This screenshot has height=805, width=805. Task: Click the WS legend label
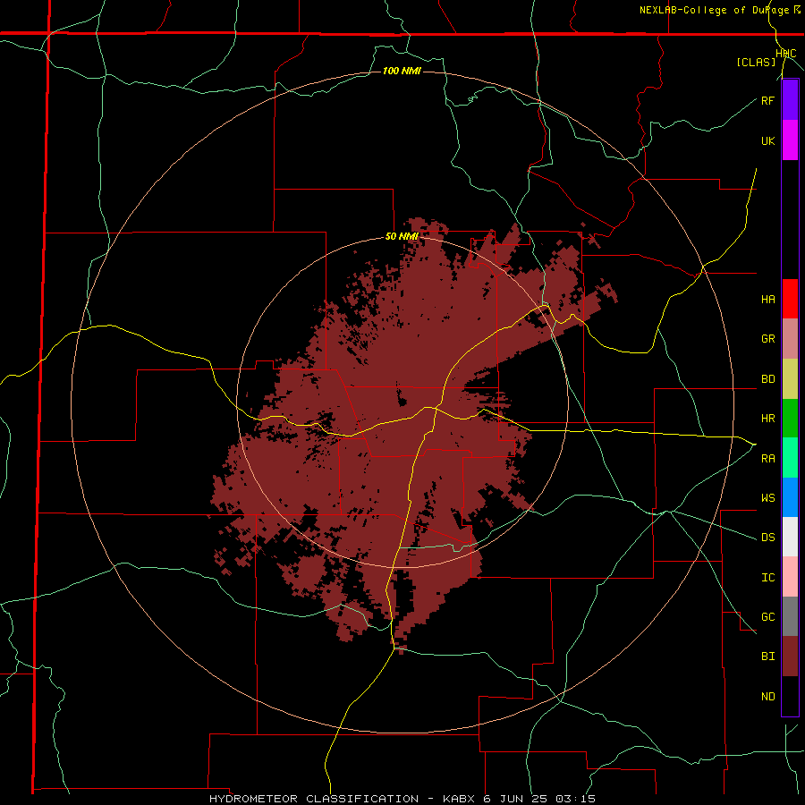coord(767,497)
